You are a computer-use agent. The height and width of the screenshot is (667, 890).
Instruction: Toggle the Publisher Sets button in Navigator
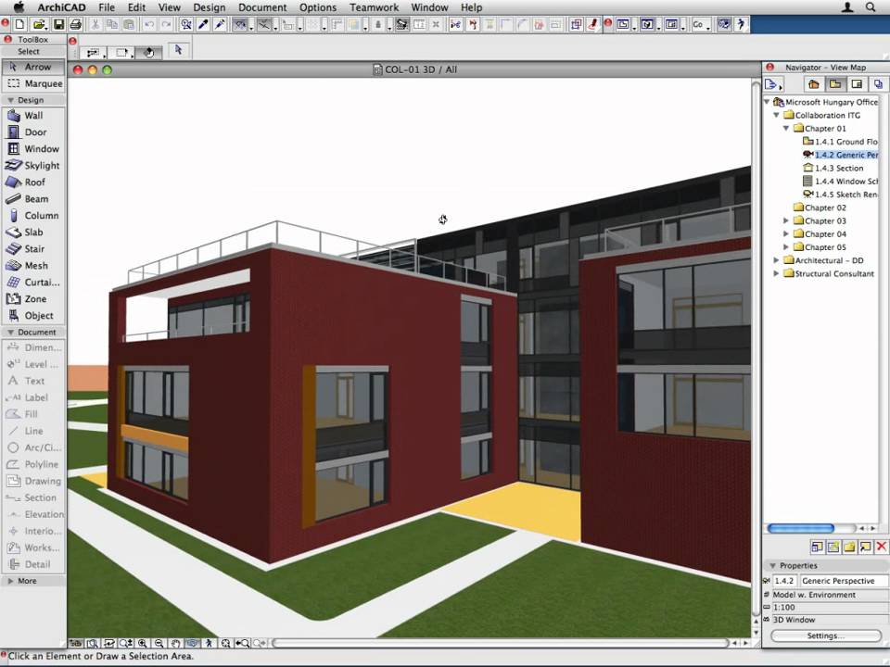click(x=878, y=84)
